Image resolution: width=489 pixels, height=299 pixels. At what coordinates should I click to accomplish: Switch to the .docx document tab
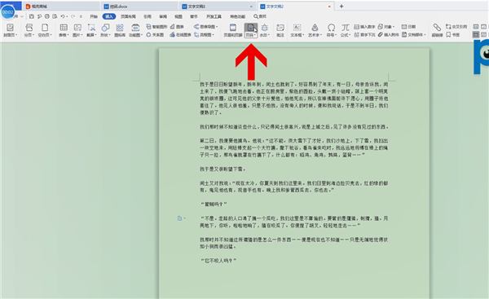tap(139, 7)
